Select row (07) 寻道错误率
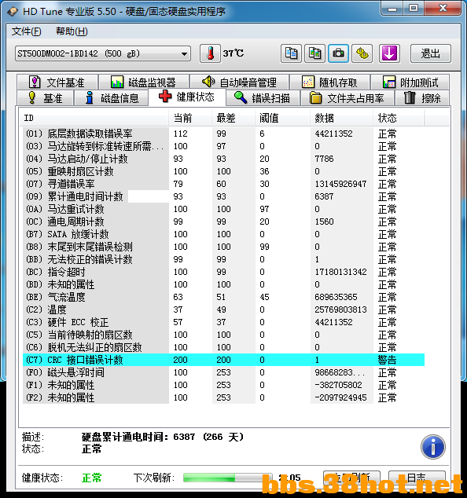This screenshot has width=467, height=498. click(x=223, y=184)
